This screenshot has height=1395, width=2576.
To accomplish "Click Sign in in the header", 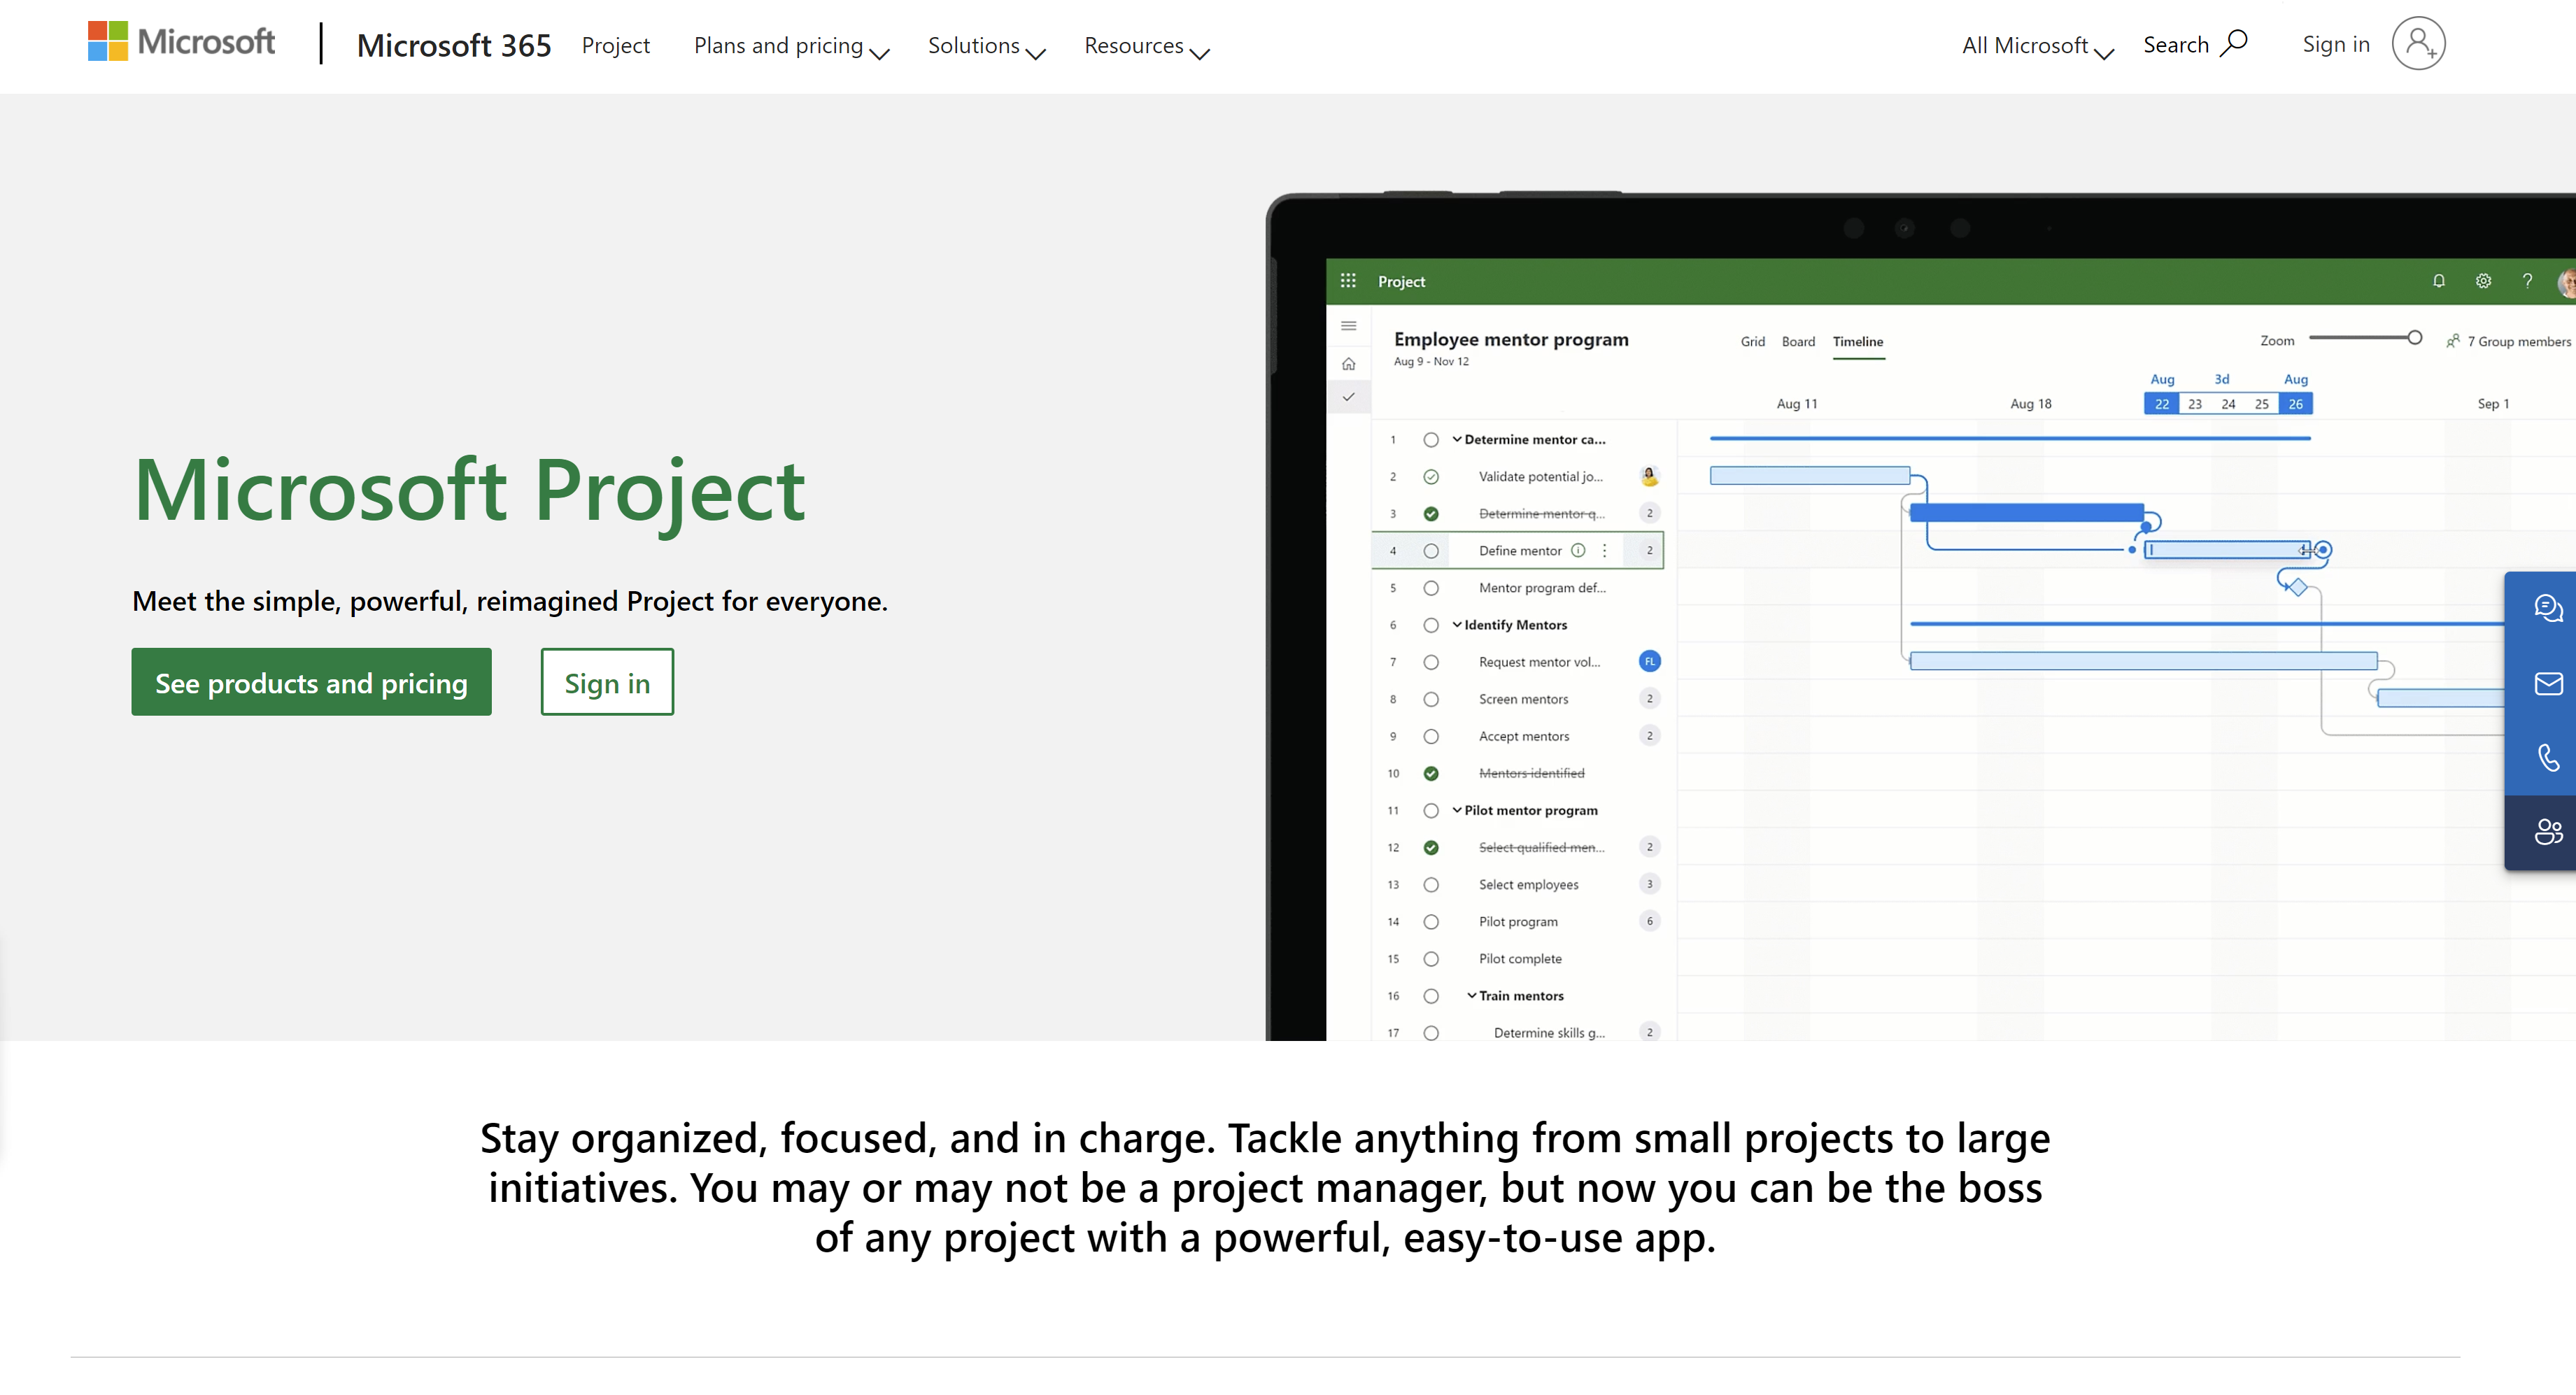I will click(2336, 44).
